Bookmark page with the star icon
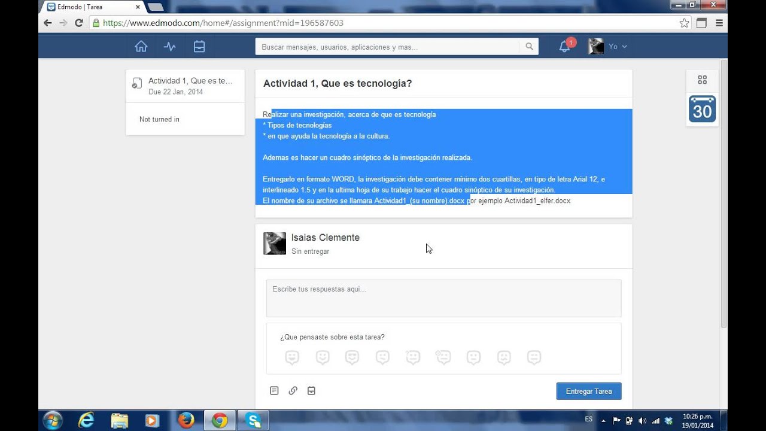The width and height of the screenshot is (766, 431). (x=684, y=23)
